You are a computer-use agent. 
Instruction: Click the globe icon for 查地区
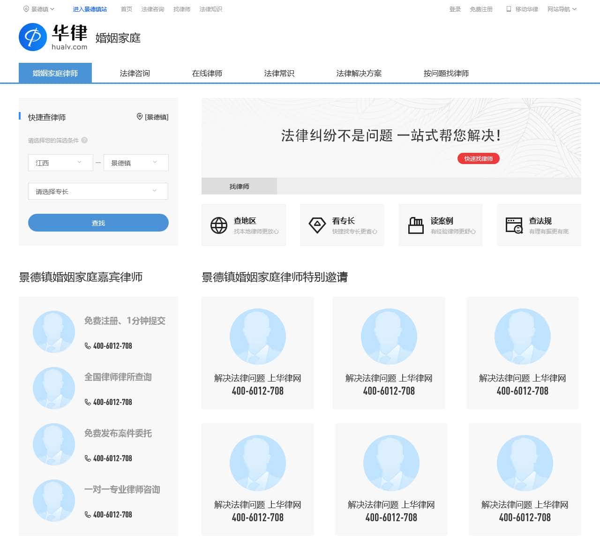tap(219, 225)
